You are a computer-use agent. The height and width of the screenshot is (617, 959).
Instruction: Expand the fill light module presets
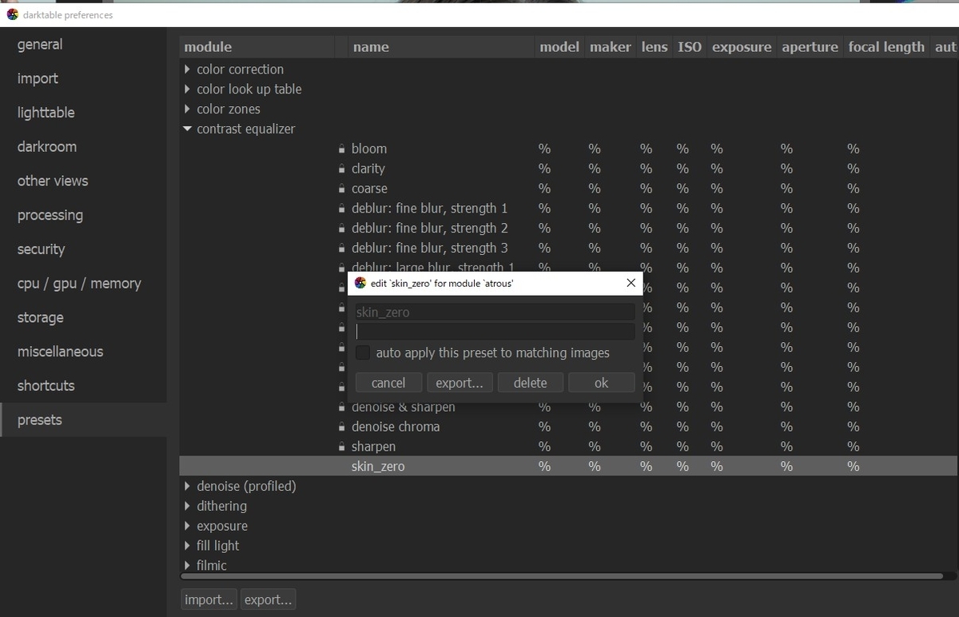(187, 546)
